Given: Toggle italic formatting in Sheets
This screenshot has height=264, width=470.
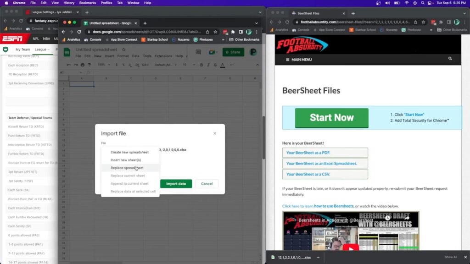Looking at the screenshot, I should pos(208,65).
